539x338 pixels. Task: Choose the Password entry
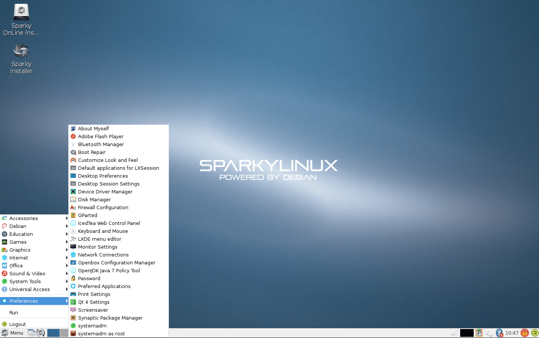pyautogui.click(x=119, y=278)
